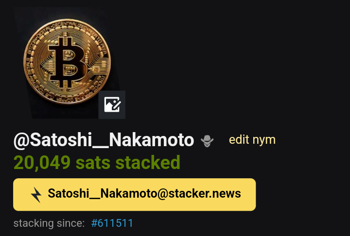Screen dimensions: 350x236
Task: Click the lightning bolt icon
Action: coord(36,195)
